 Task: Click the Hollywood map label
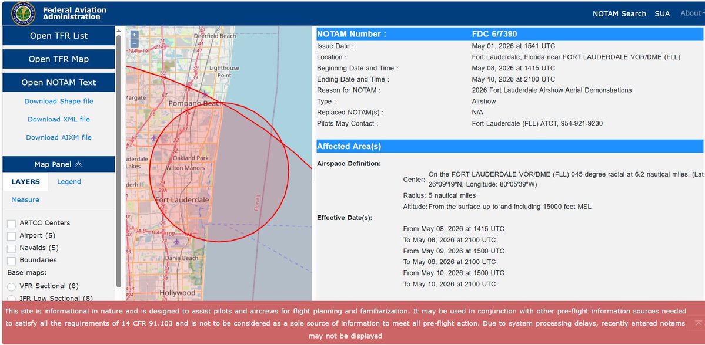(x=178, y=293)
